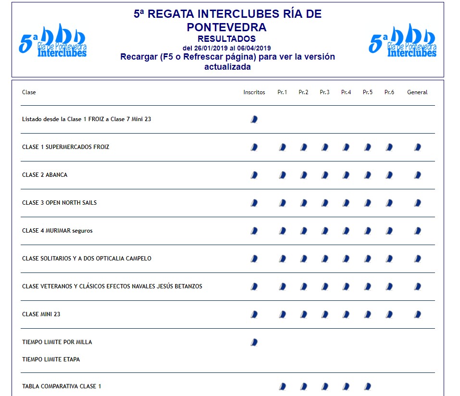This screenshot has height=396, width=460.
Task: Open Inscritos list for Clase Solitarios y a Dos
Action: click(x=254, y=259)
